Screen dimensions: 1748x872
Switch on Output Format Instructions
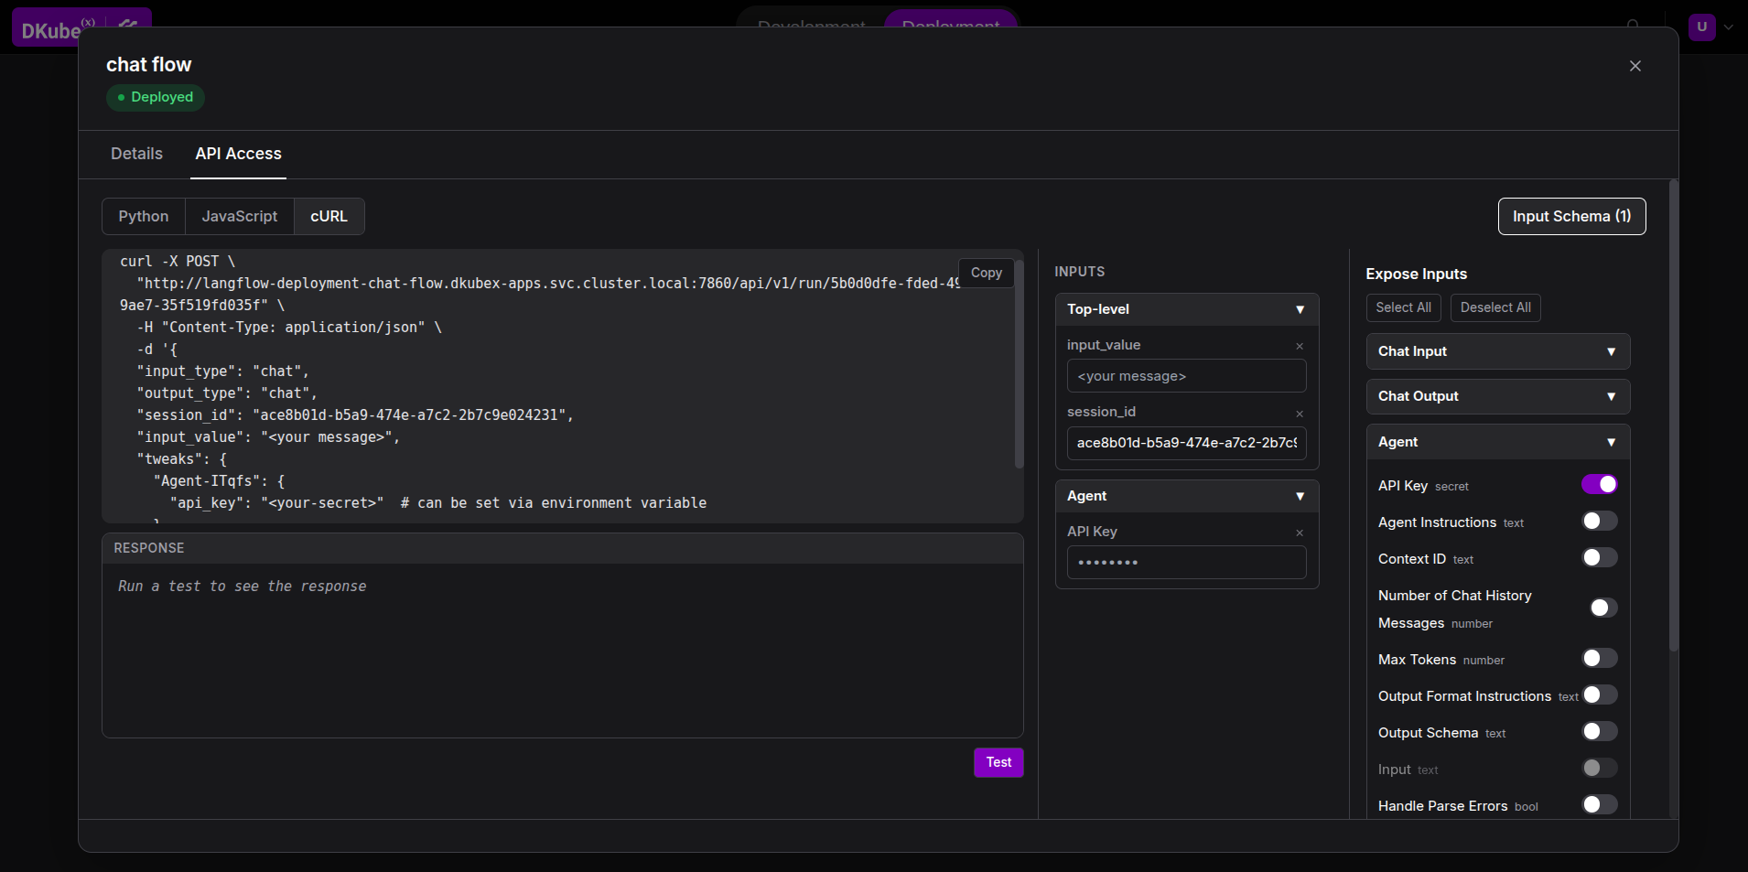tap(1599, 694)
